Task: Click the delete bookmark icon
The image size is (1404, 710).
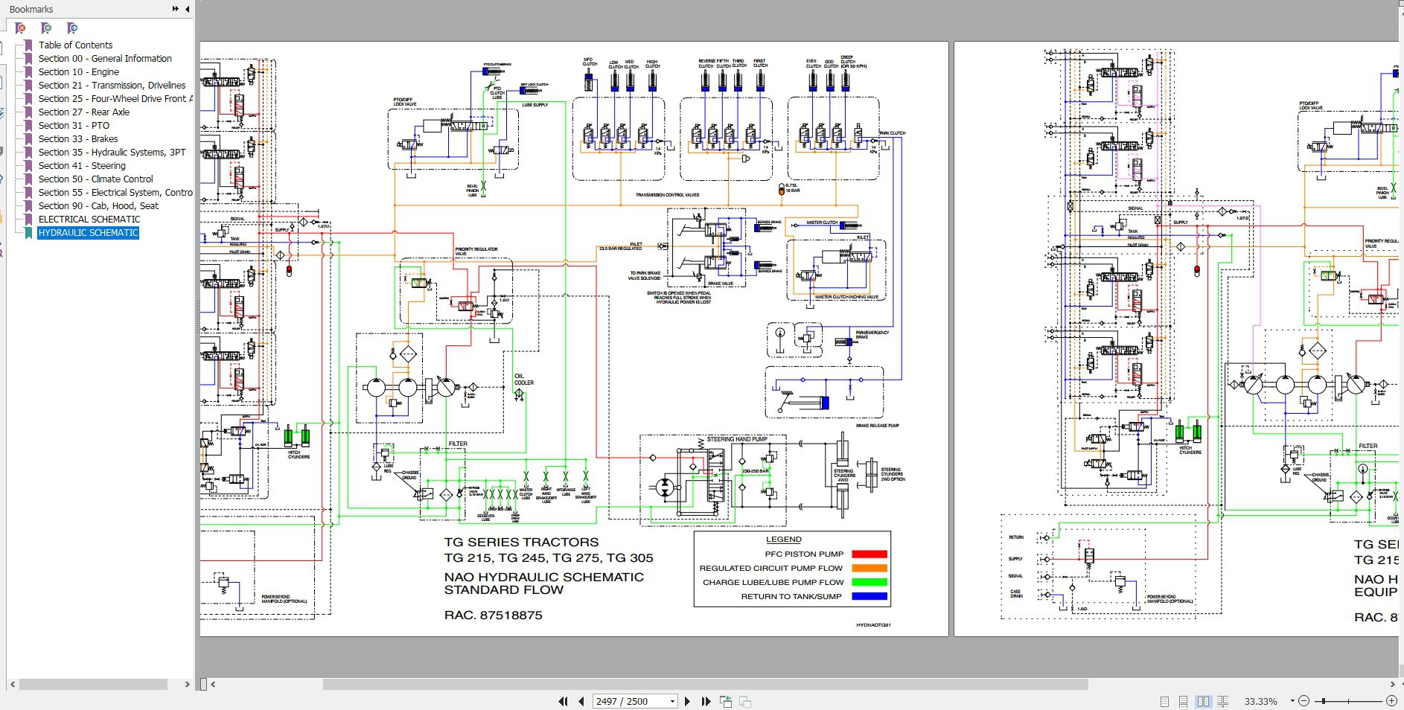Action: (x=21, y=28)
